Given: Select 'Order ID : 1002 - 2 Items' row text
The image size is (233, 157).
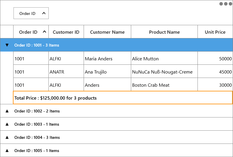Looking at the screenshot, I should point(37,111).
